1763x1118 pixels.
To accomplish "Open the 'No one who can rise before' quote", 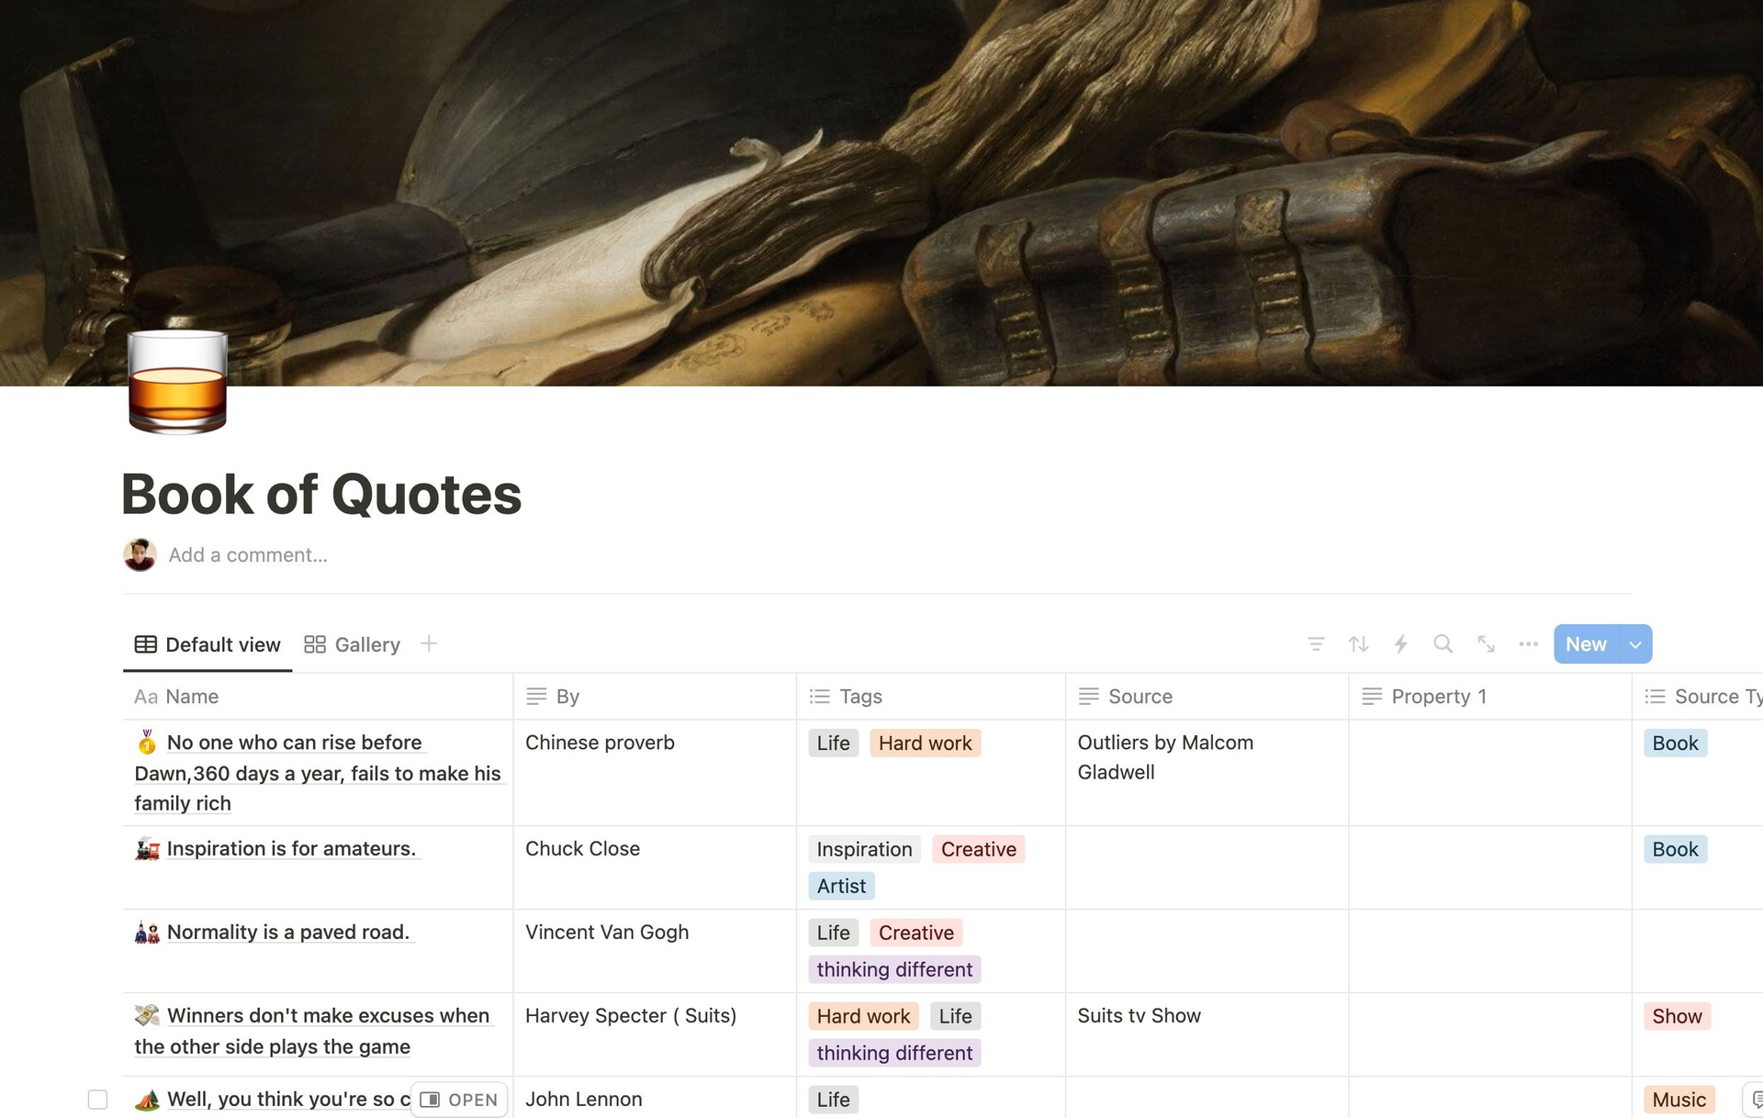I will [318, 773].
